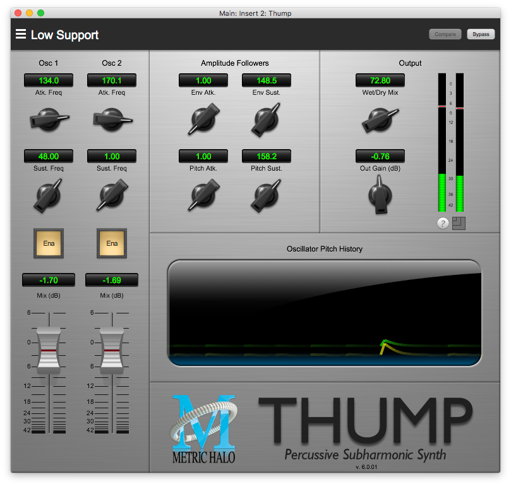Toggle the Bypass button

point(481,34)
